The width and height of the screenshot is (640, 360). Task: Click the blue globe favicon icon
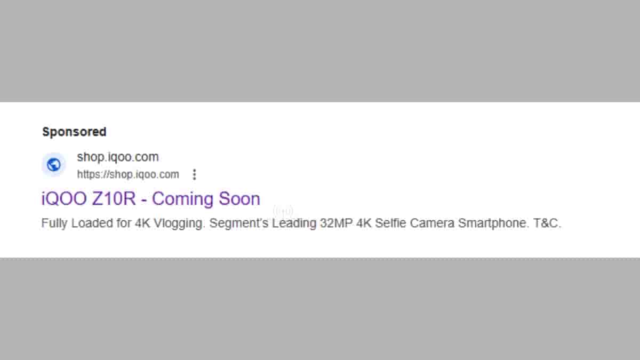pos(54,165)
